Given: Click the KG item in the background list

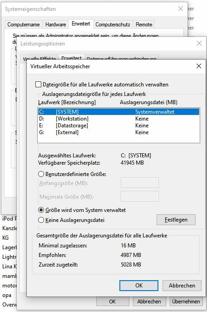Looking at the screenshot, I should pos(5,237).
